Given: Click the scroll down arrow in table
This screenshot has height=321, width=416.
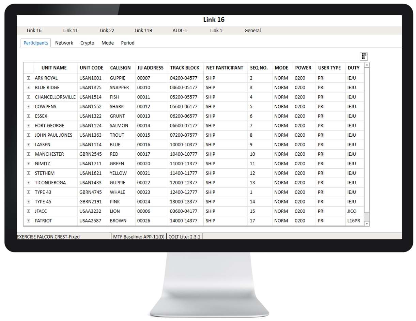Looking at the screenshot, I should pos(367,224).
